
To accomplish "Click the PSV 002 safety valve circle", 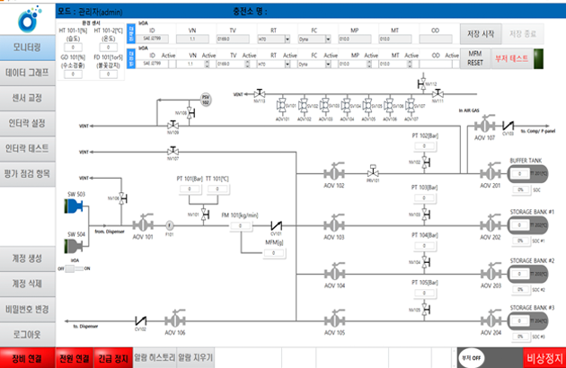I will [x=206, y=102].
